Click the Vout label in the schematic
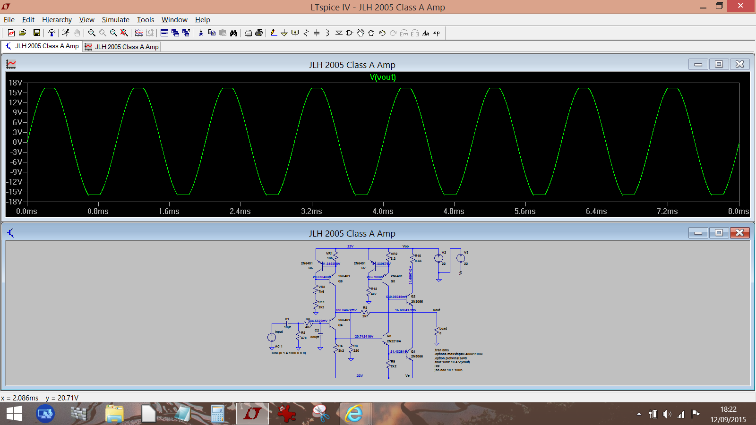Image resolution: width=756 pixels, height=425 pixels. (x=436, y=310)
